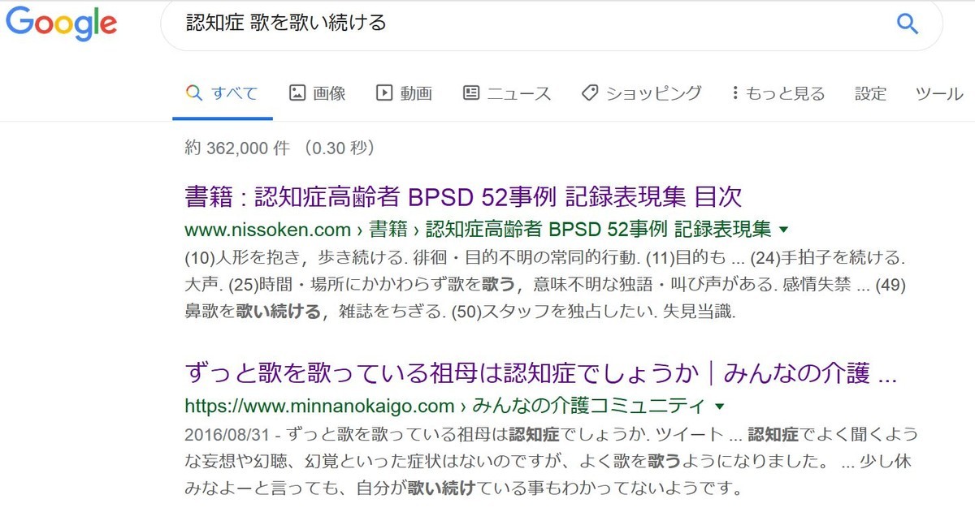The image size is (975, 512).
Task: Expand dropdown arrow next to nissoken URL
Action: point(783,230)
